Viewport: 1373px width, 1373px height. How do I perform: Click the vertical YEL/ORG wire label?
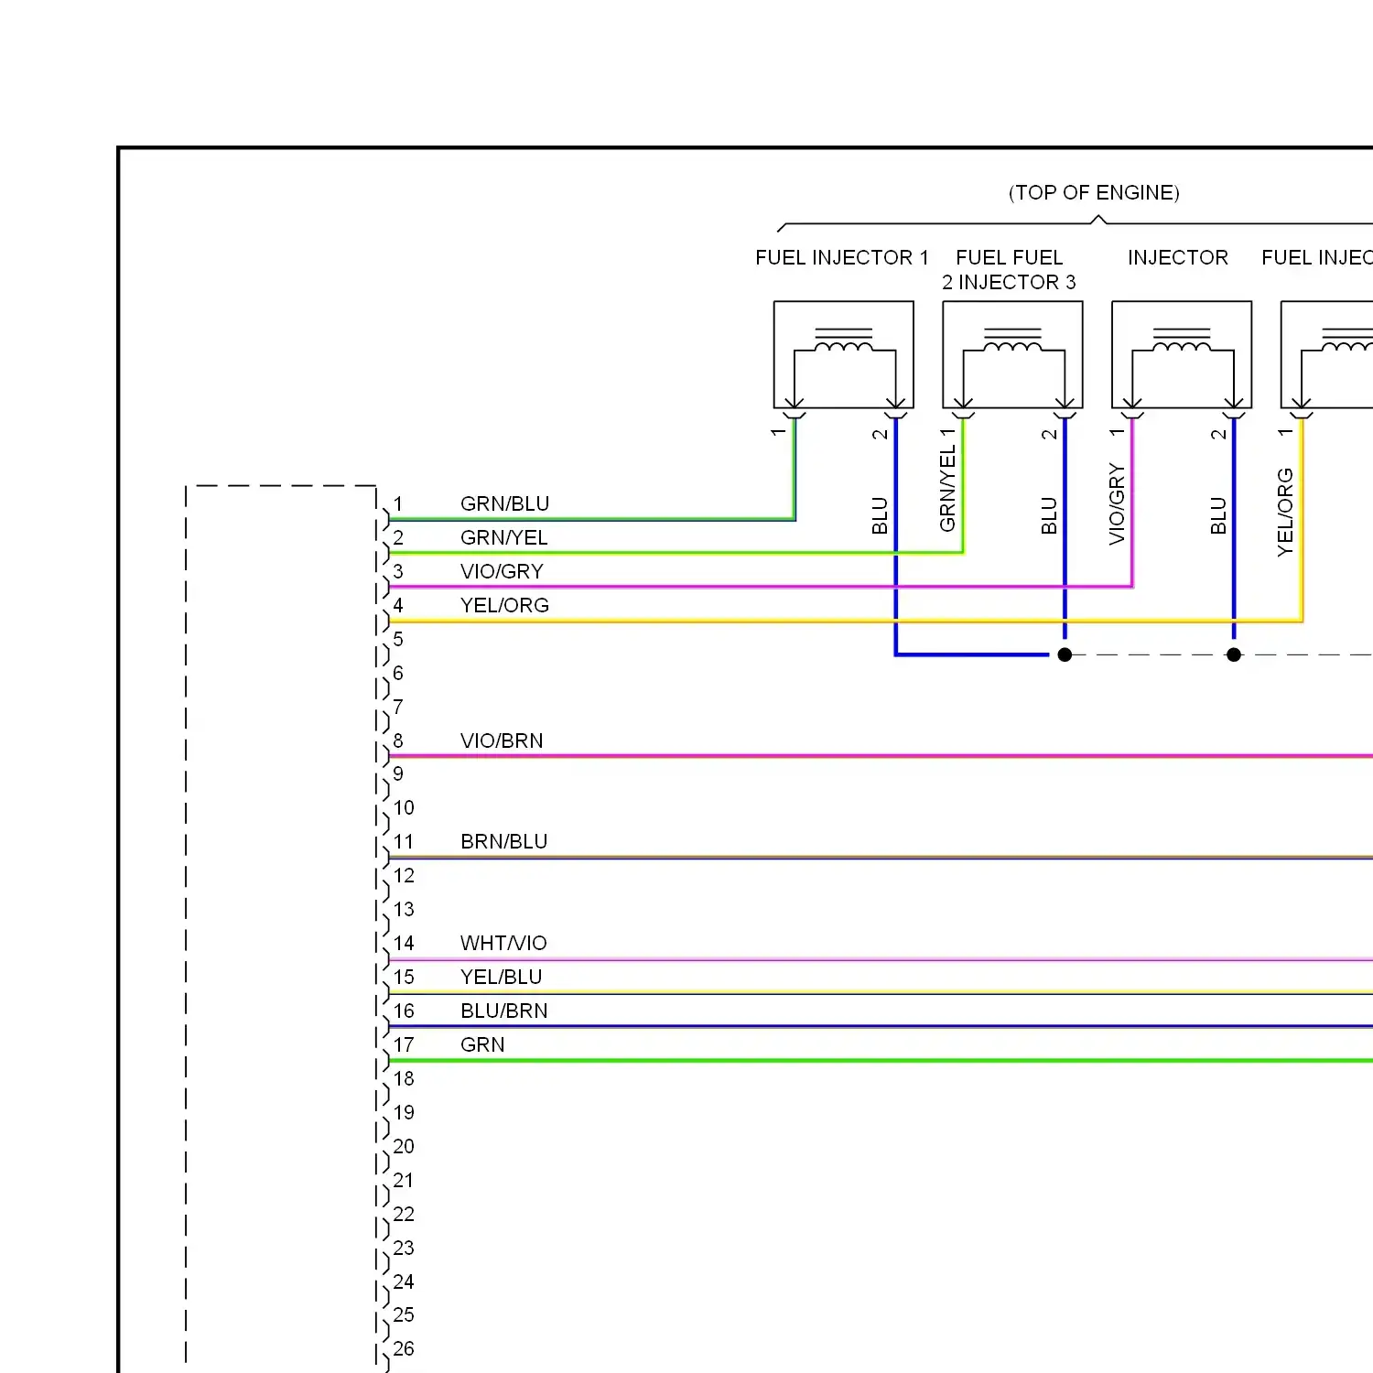1285,512
